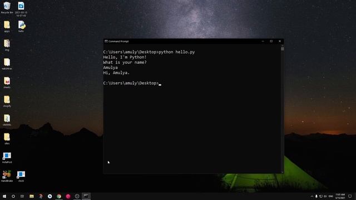The height and width of the screenshot is (200, 356).
Task: Open the Windows Start menu
Action: pos(4,196)
